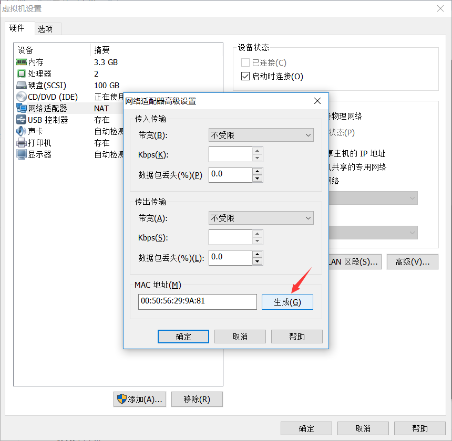Select the network adapter (网络适配器) icon
The width and height of the screenshot is (452, 441).
(22, 108)
